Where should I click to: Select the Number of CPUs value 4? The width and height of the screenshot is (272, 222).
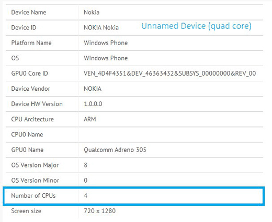pyautogui.click(x=85, y=196)
